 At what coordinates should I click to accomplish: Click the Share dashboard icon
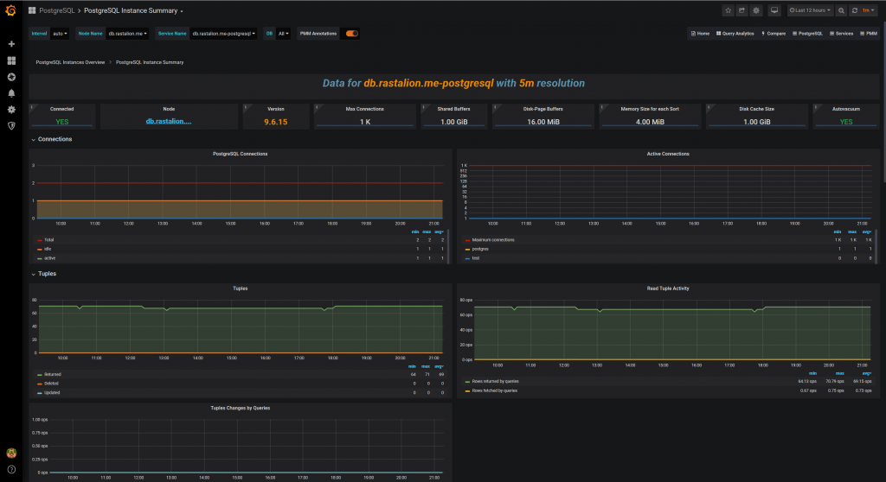(x=742, y=10)
